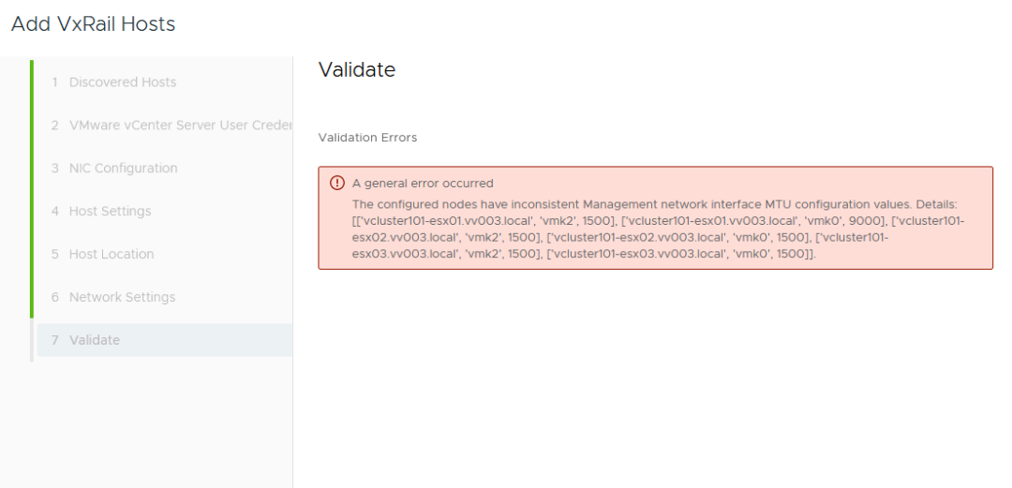Select the NIC Configuration step
This screenshot has width=1012, height=488.
point(123,169)
